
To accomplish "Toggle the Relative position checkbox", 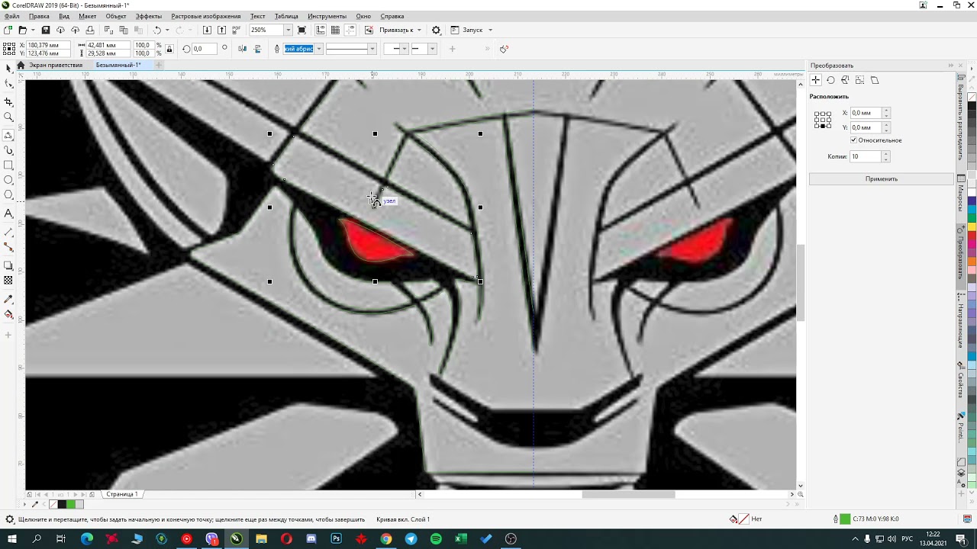I will 853,140.
